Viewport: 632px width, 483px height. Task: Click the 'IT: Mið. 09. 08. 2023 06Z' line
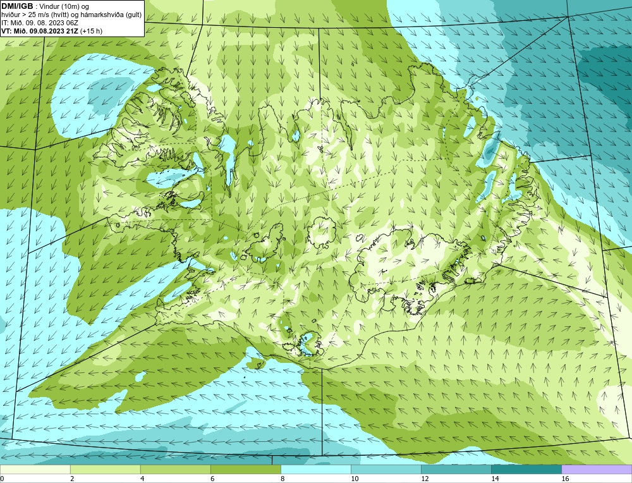39,23
